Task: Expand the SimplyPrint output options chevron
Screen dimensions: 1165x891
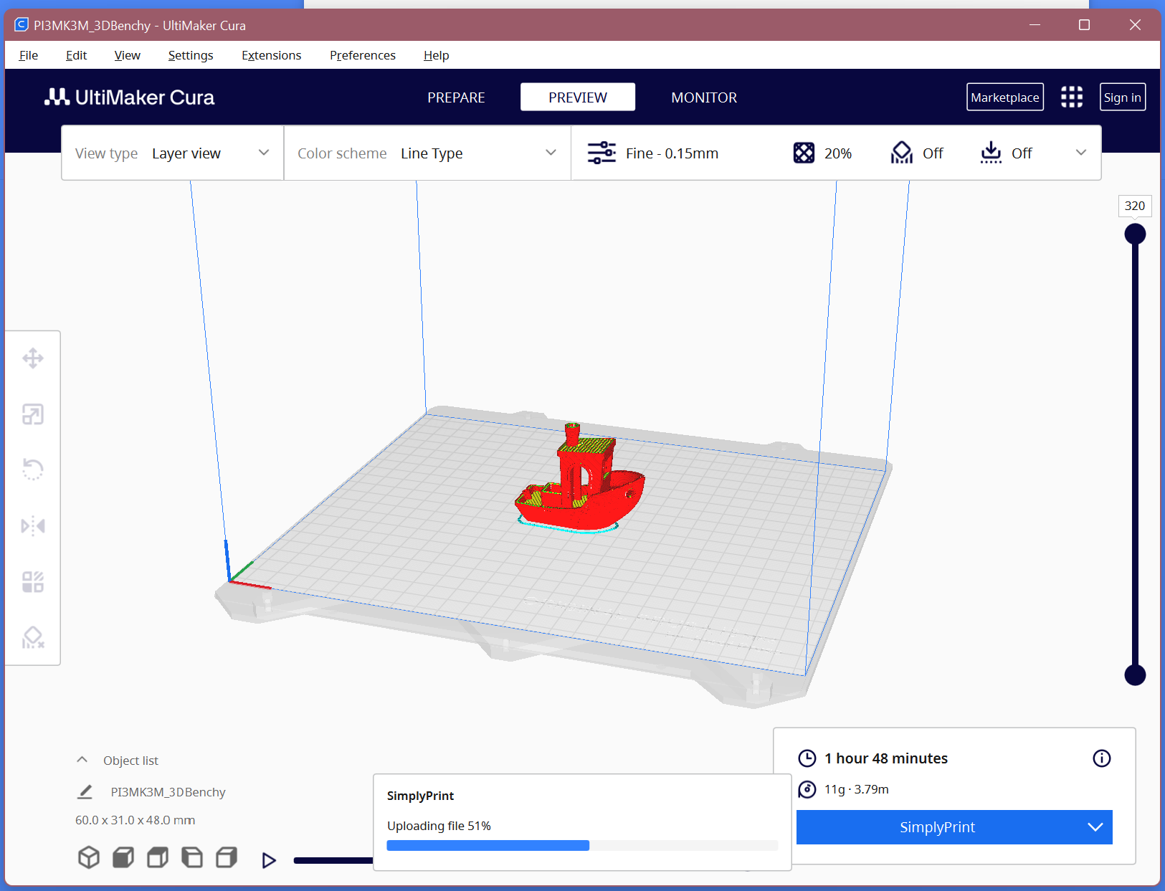Action: pyautogui.click(x=1095, y=827)
